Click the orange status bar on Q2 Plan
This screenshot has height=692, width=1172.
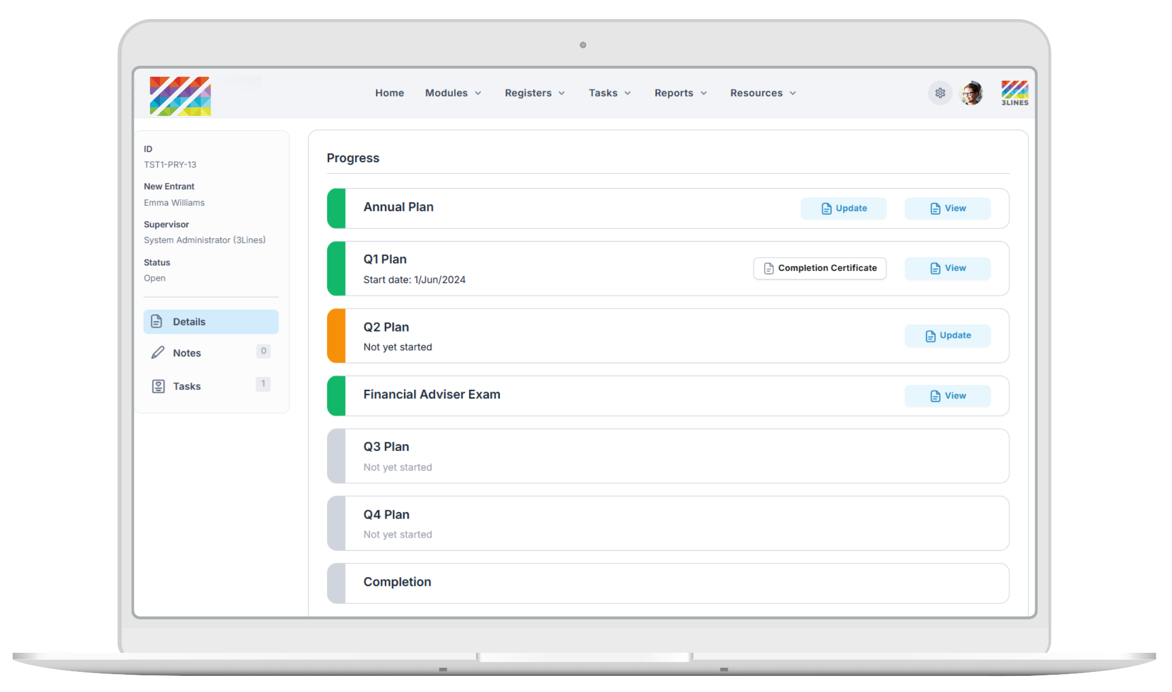[336, 336]
